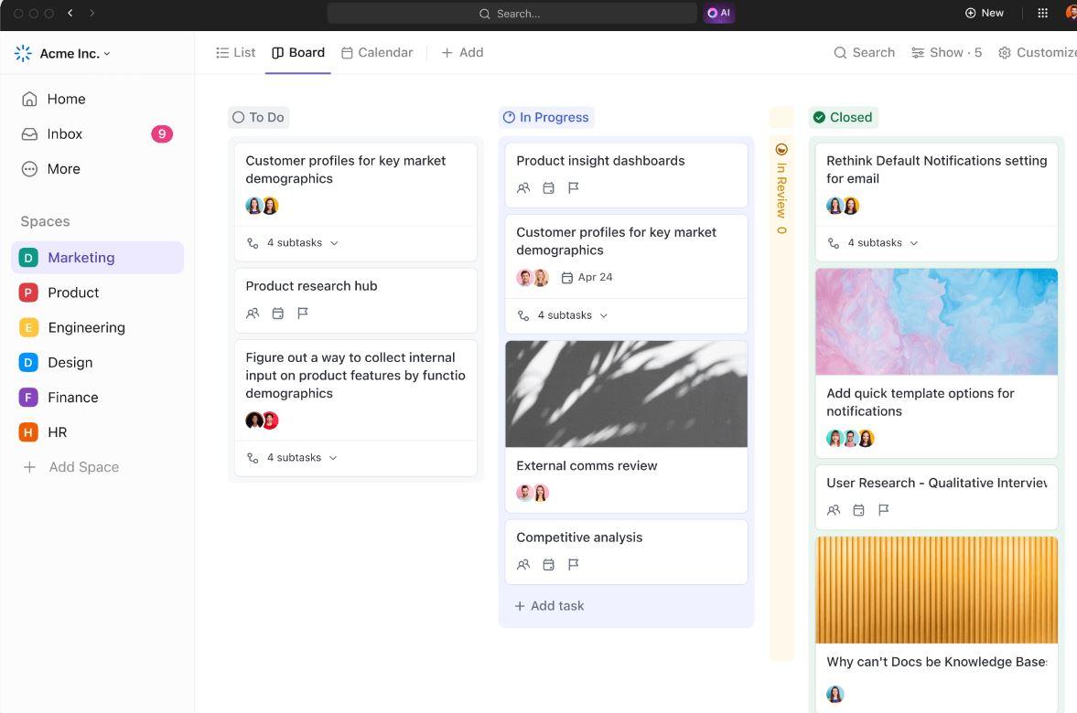Screen dimensions: 1077x713
Task: Click the Design space D icon
Action: (x=28, y=362)
